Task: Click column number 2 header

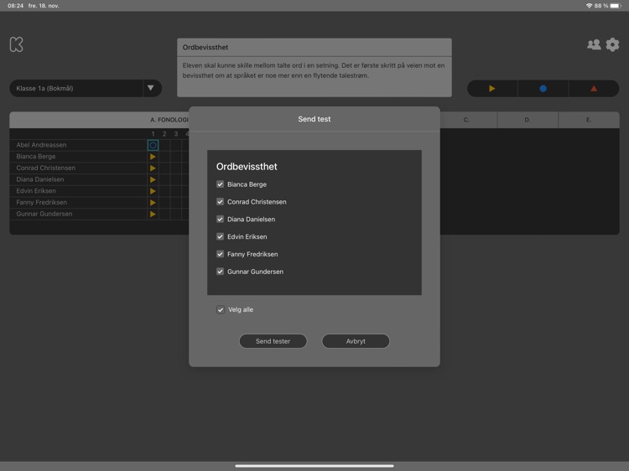Action: click(164, 134)
